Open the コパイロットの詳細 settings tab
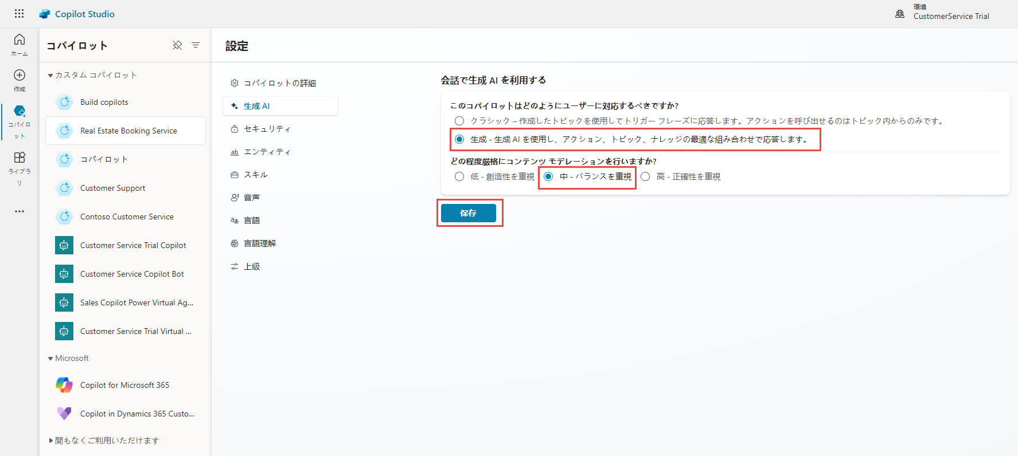The image size is (1018, 456). pos(280,83)
